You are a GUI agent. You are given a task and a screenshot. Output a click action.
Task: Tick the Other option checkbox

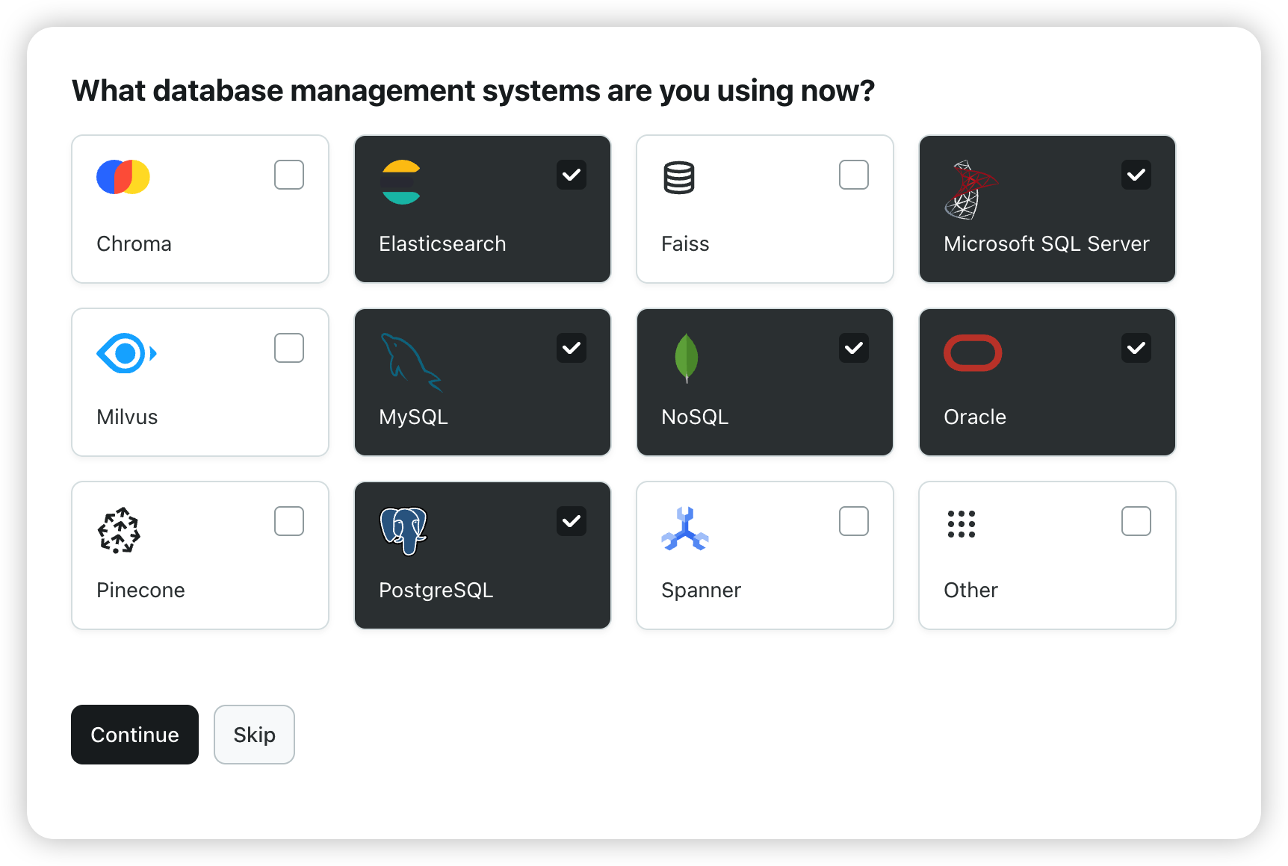pos(1136,521)
